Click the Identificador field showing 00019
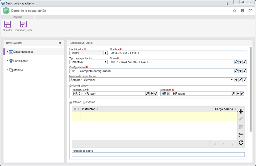Screen dimensions: 256x166 click(x=87, y=53)
